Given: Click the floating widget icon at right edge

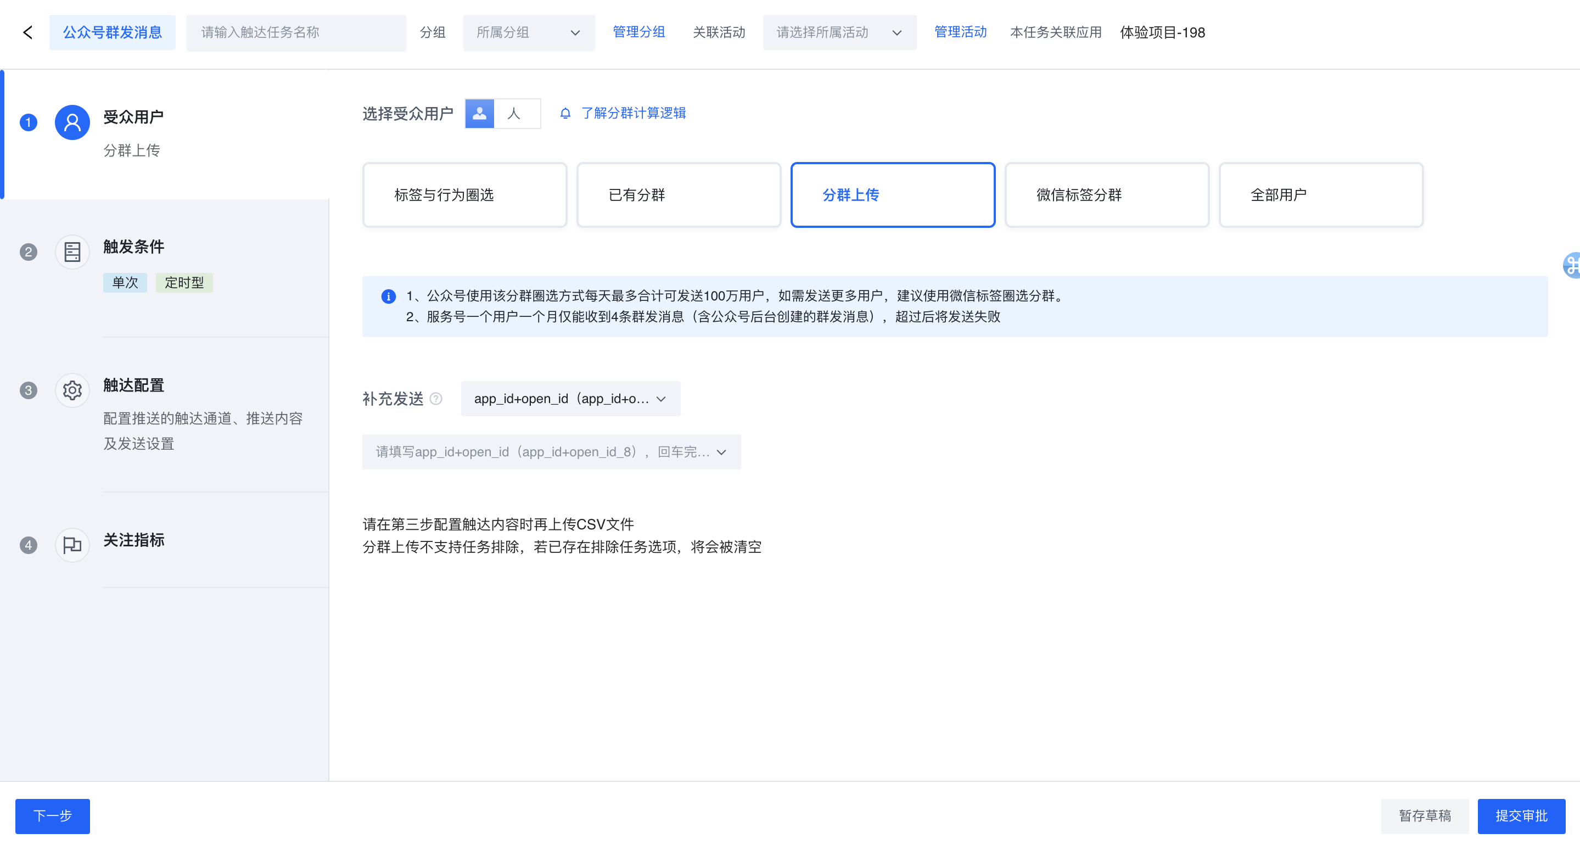Looking at the screenshot, I should coord(1571,265).
